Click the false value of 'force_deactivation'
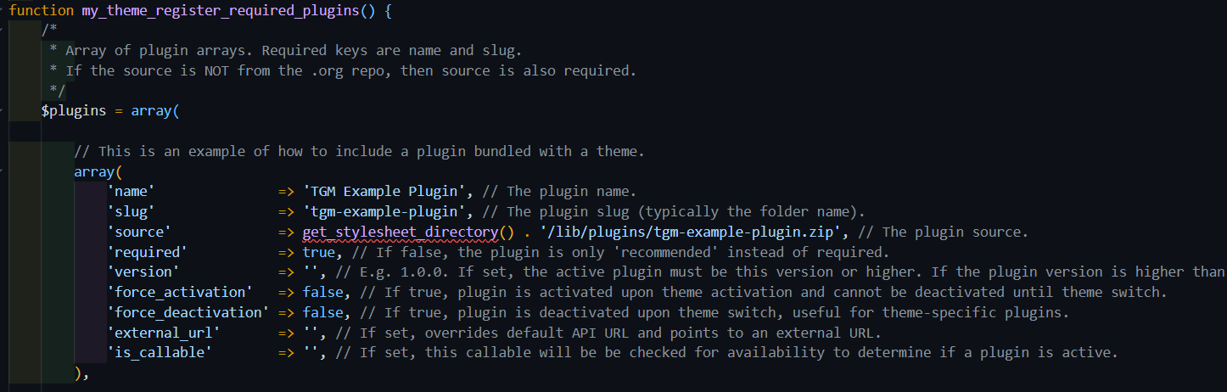 [322, 312]
